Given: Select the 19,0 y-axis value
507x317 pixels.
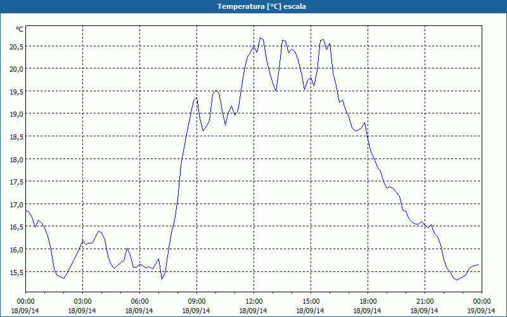Looking at the screenshot, I should pyautogui.click(x=16, y=114).
